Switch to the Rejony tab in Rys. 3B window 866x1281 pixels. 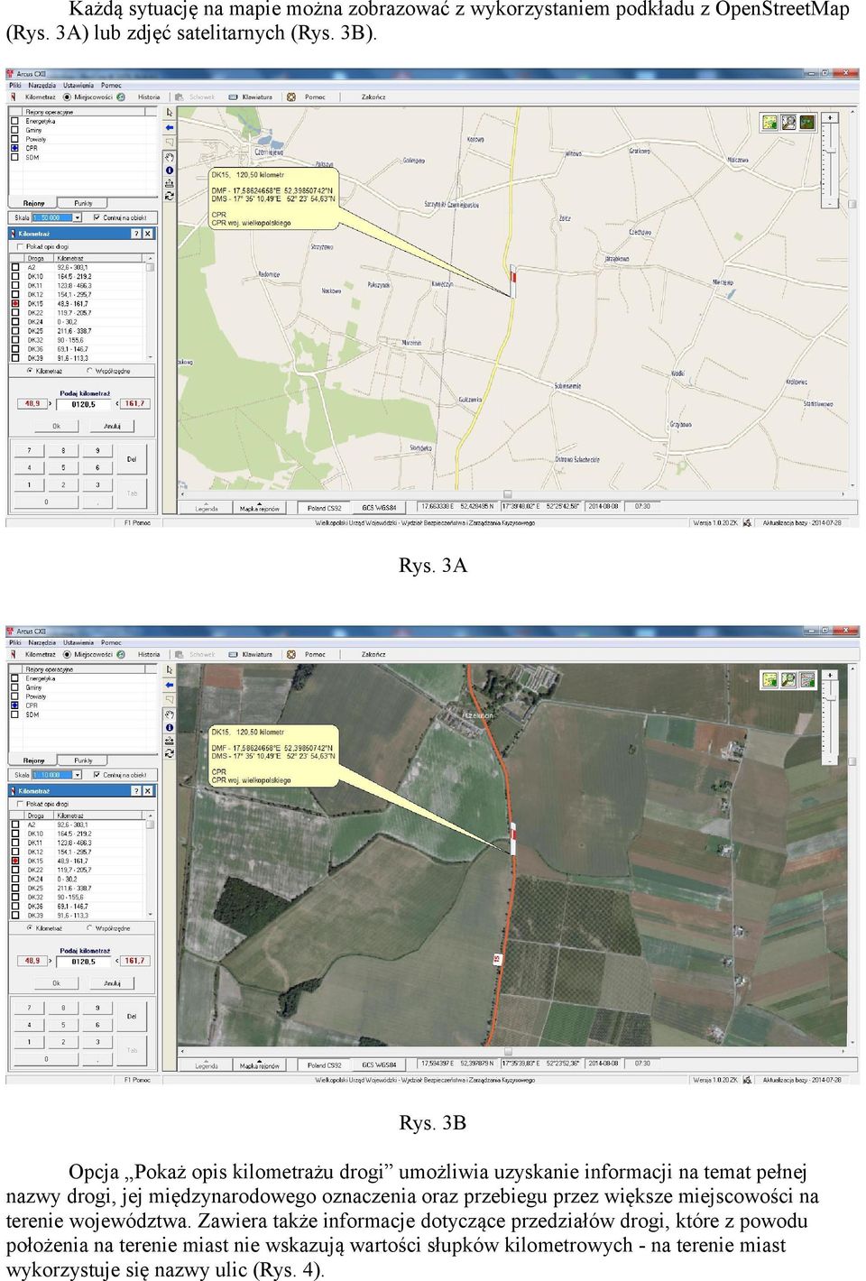[x=33, y=760]
